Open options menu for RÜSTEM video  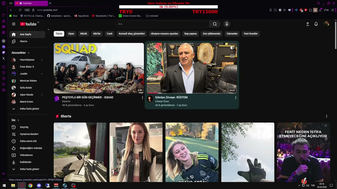pos(236,98)
